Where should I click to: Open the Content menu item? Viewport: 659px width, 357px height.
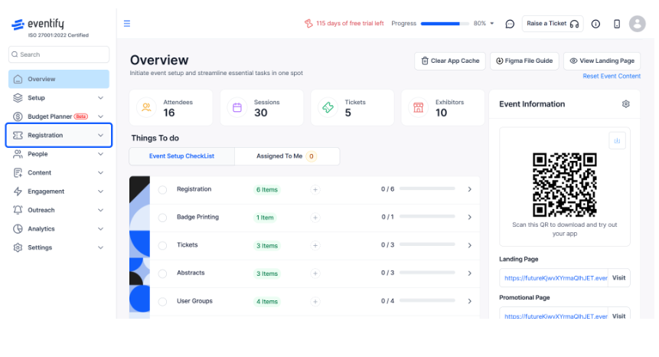(59, 172)
